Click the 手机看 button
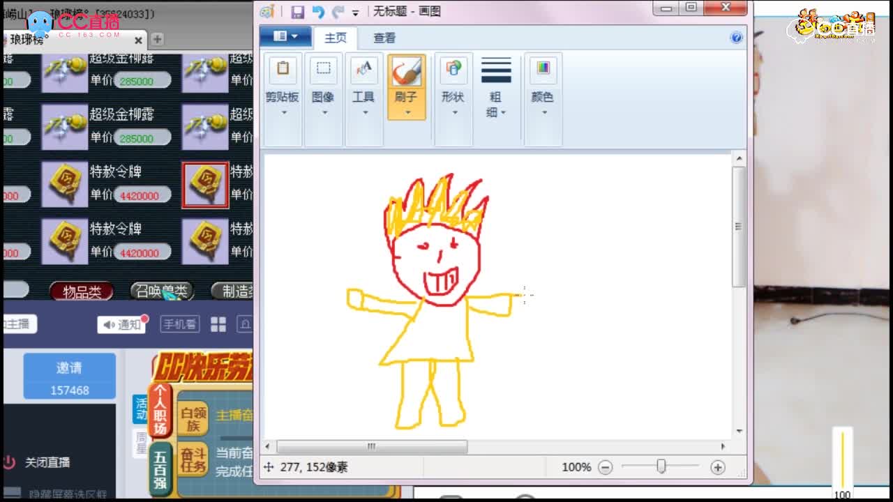Image resolution: width=893 pixels, height=502 pixels. coord(180,324)
